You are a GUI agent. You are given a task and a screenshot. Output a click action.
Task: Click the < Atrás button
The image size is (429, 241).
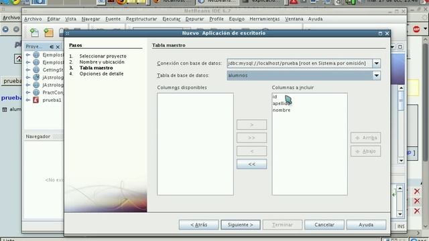(x=198, y=225)
